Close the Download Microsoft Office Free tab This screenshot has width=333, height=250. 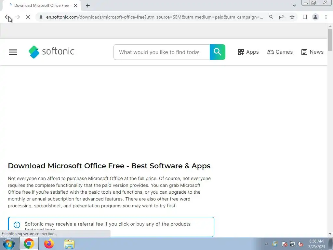(x=75, y=6)
